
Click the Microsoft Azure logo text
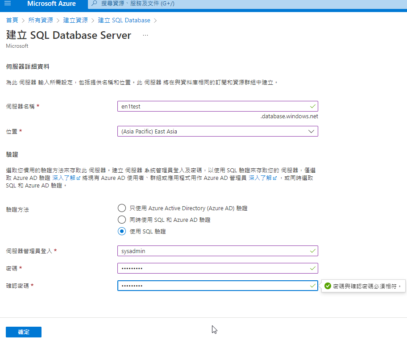pyautogui.click(x=51, y=4)
